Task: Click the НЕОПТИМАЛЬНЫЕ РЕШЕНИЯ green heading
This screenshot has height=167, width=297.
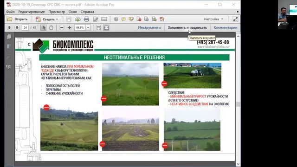Action: 134,58
